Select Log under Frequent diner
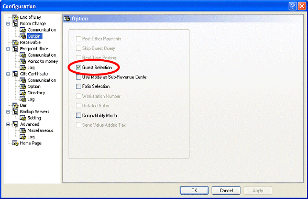This screenshot has height=199, width=308. (31, 68)
